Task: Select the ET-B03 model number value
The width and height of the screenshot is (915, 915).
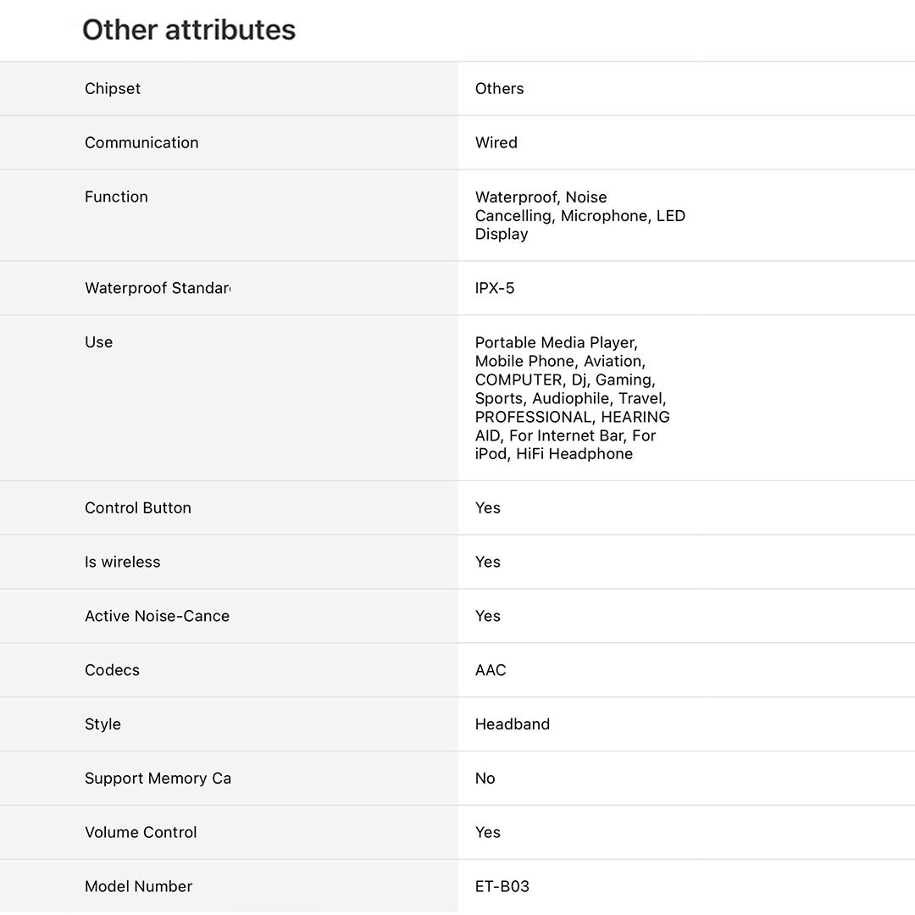Action: (502, 887)
